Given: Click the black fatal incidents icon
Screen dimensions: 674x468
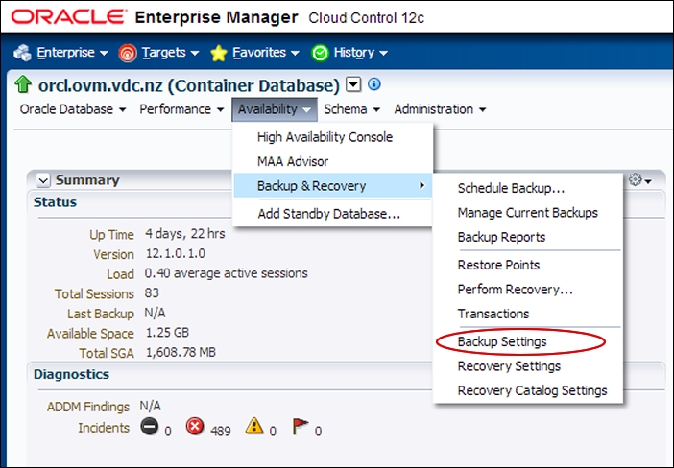Looking at the screenshot, I should tap(150, 427).
